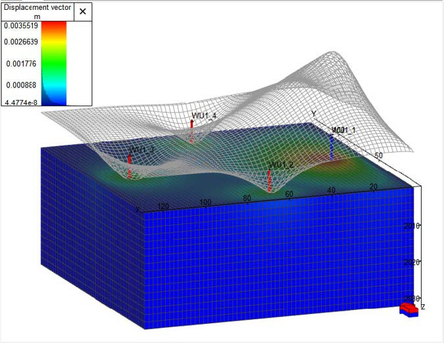Select the WU1_3 well label
The height and width of the screenshot is (343, 444).
(141, 150)
